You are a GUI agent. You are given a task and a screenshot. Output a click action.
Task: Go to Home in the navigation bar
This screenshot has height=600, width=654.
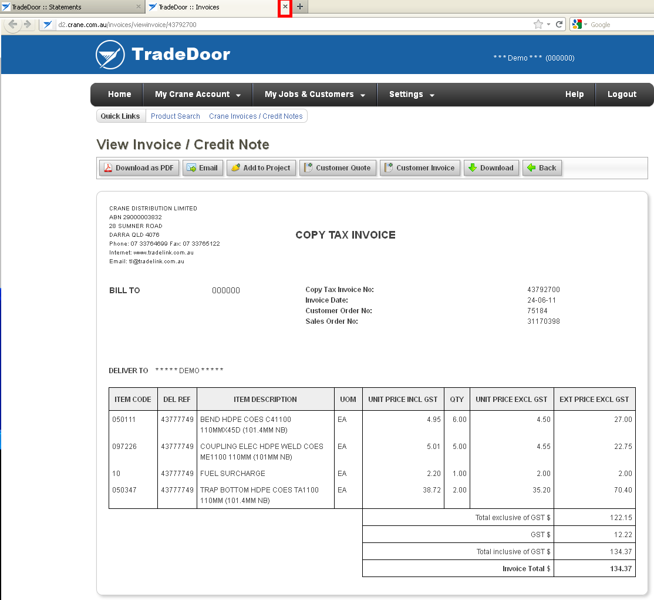(119, 95)
